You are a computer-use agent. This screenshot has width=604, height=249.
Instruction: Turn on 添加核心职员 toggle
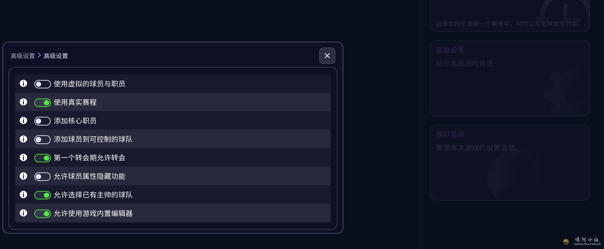pyautogui.click(x=42, y=121)
